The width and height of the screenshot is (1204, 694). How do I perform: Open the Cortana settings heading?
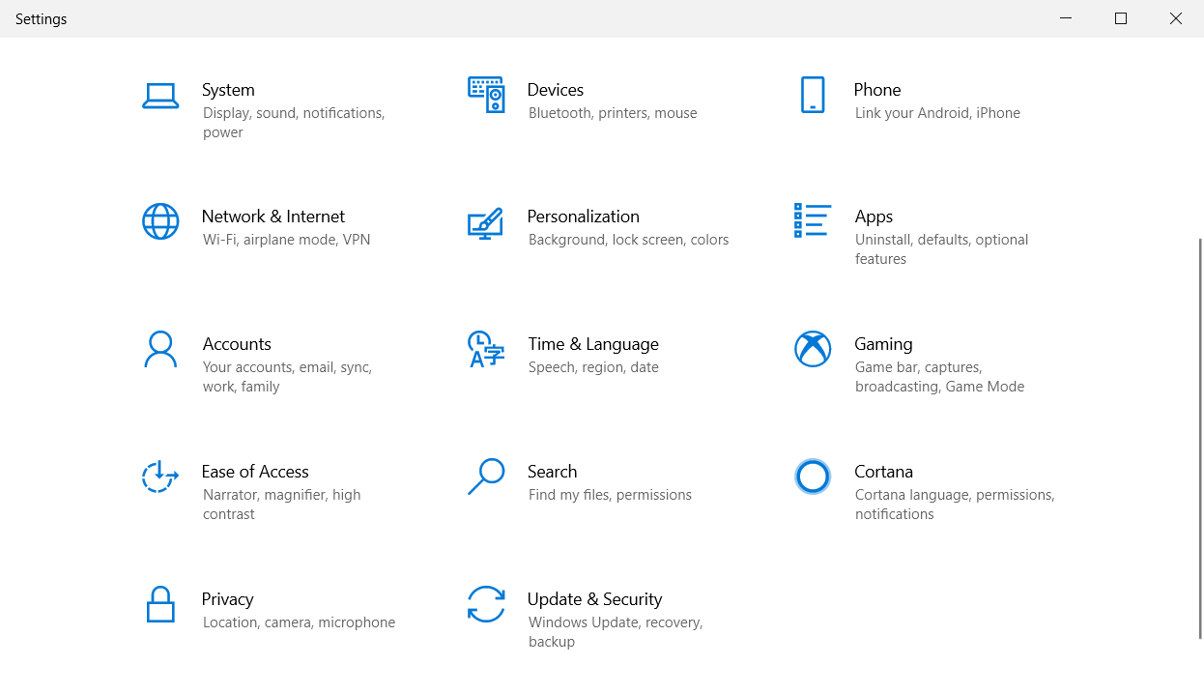[x=883, y=472]
